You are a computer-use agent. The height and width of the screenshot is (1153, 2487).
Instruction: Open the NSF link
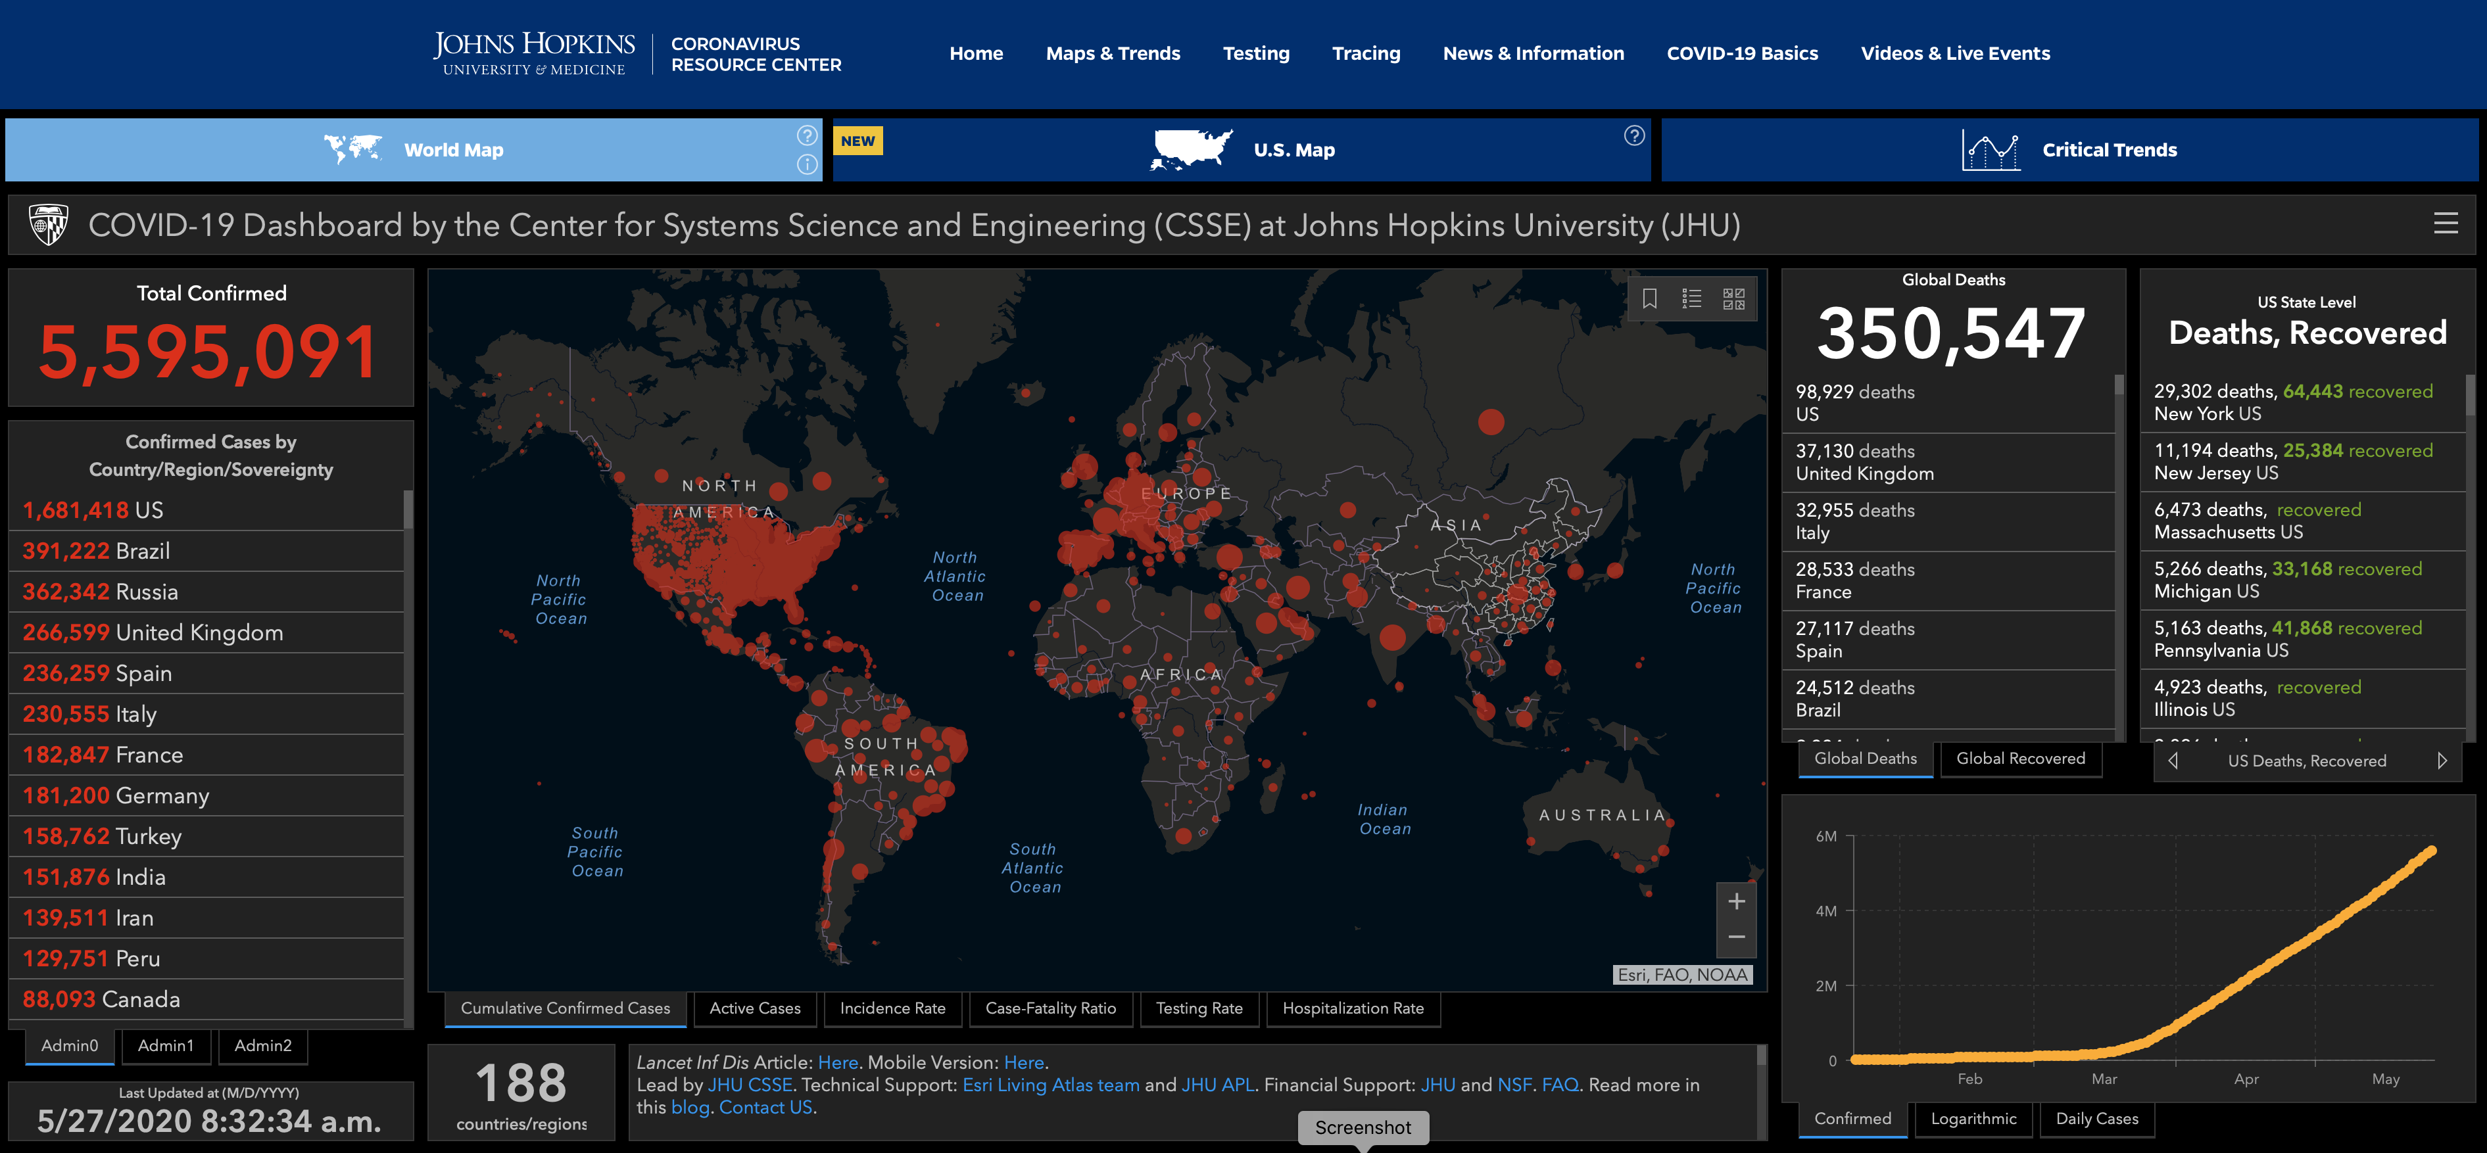1514,1085
